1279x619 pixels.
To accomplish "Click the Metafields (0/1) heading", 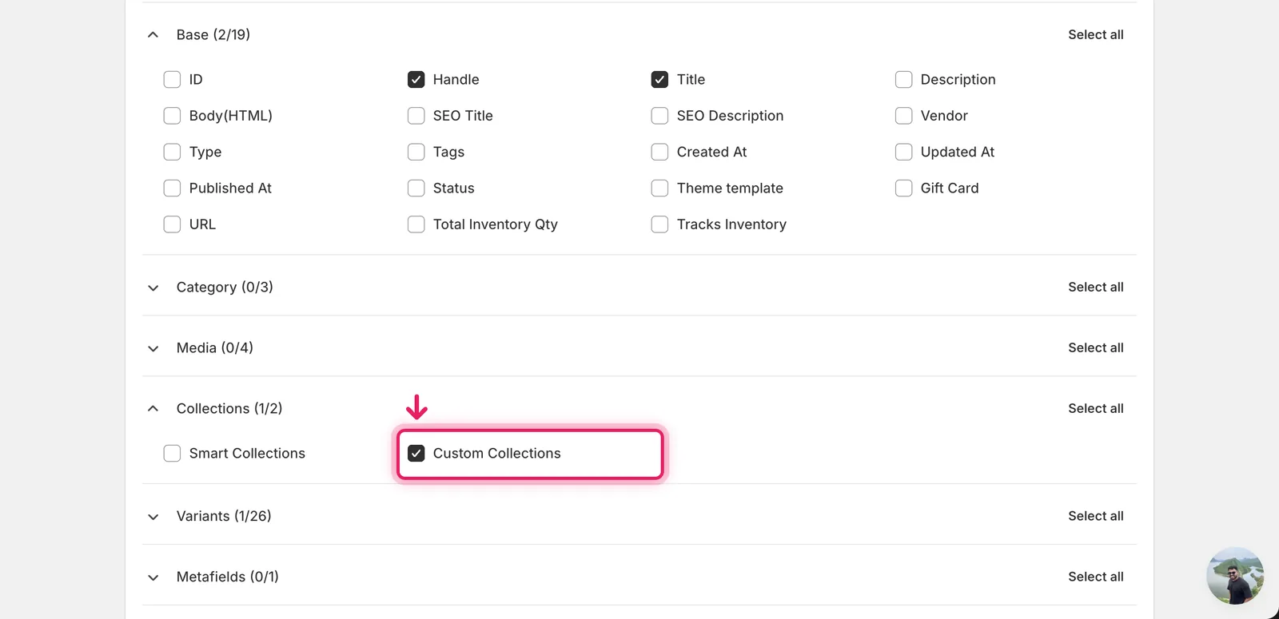I will [228, 577].
